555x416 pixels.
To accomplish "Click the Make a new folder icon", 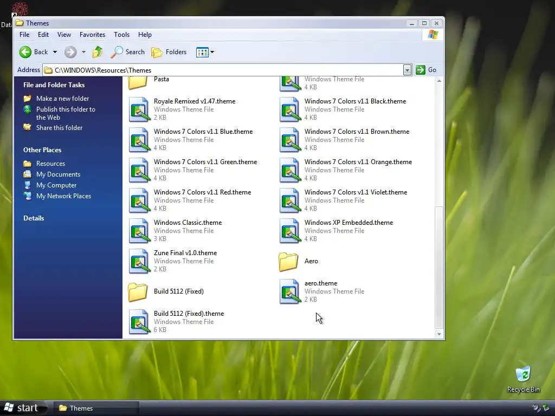I will tap(27, 99).
